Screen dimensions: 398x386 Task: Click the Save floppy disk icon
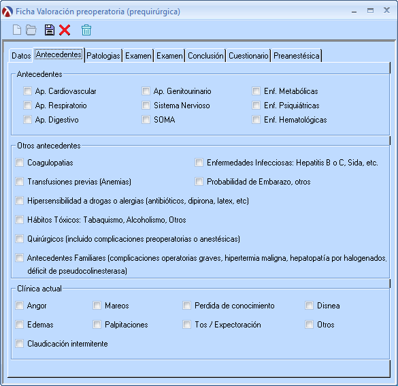(x=50, y=30)
